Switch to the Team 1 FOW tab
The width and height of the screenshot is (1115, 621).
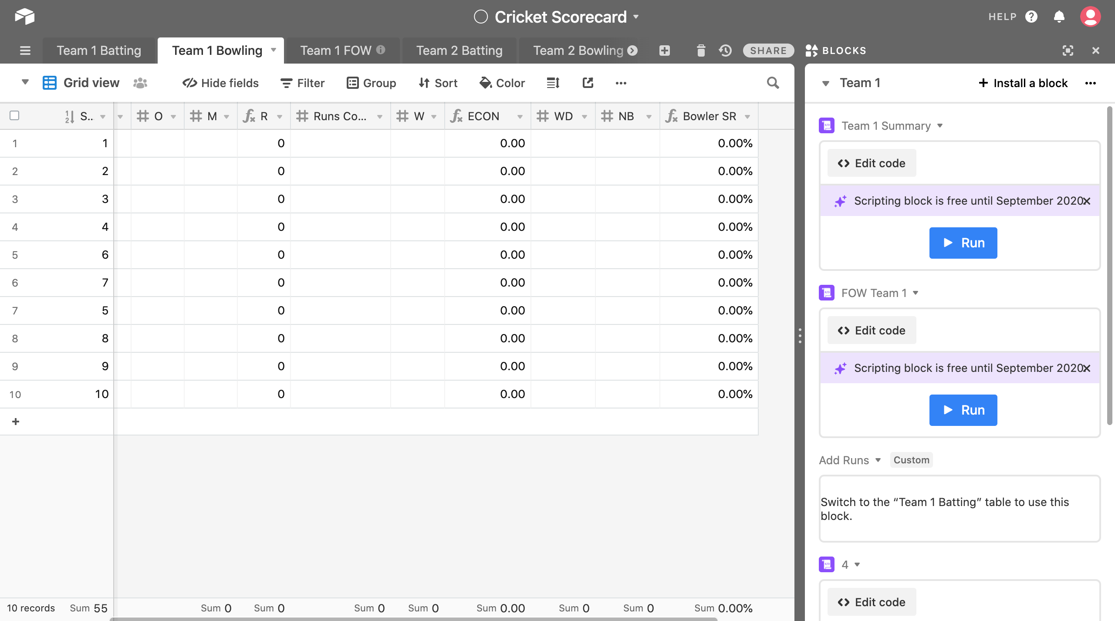coord(335,51)
